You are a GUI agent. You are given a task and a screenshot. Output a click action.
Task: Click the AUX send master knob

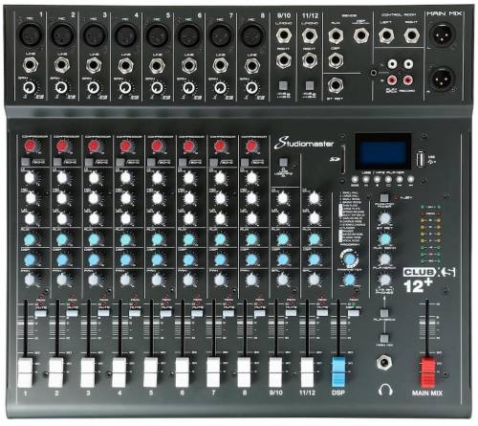click(x=384, y=238)
